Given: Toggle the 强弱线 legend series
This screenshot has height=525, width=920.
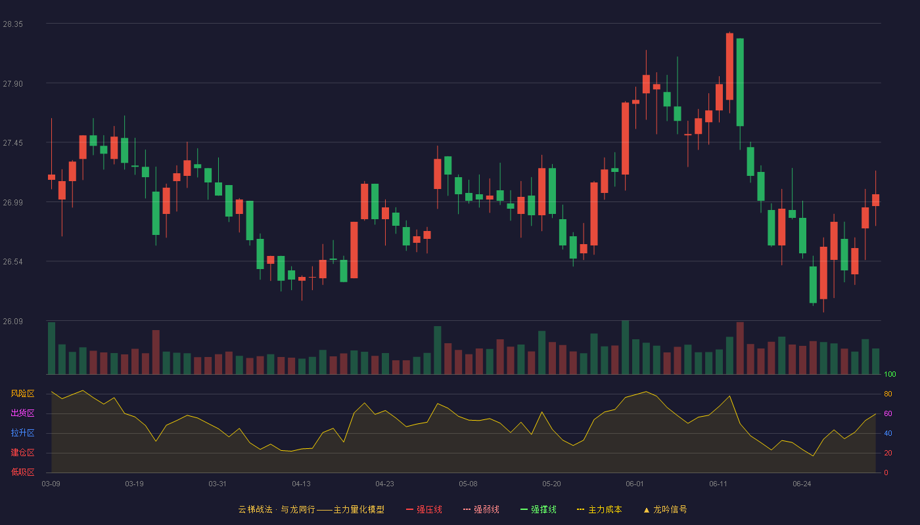Looking at the screenshot, I should (481, 509).
